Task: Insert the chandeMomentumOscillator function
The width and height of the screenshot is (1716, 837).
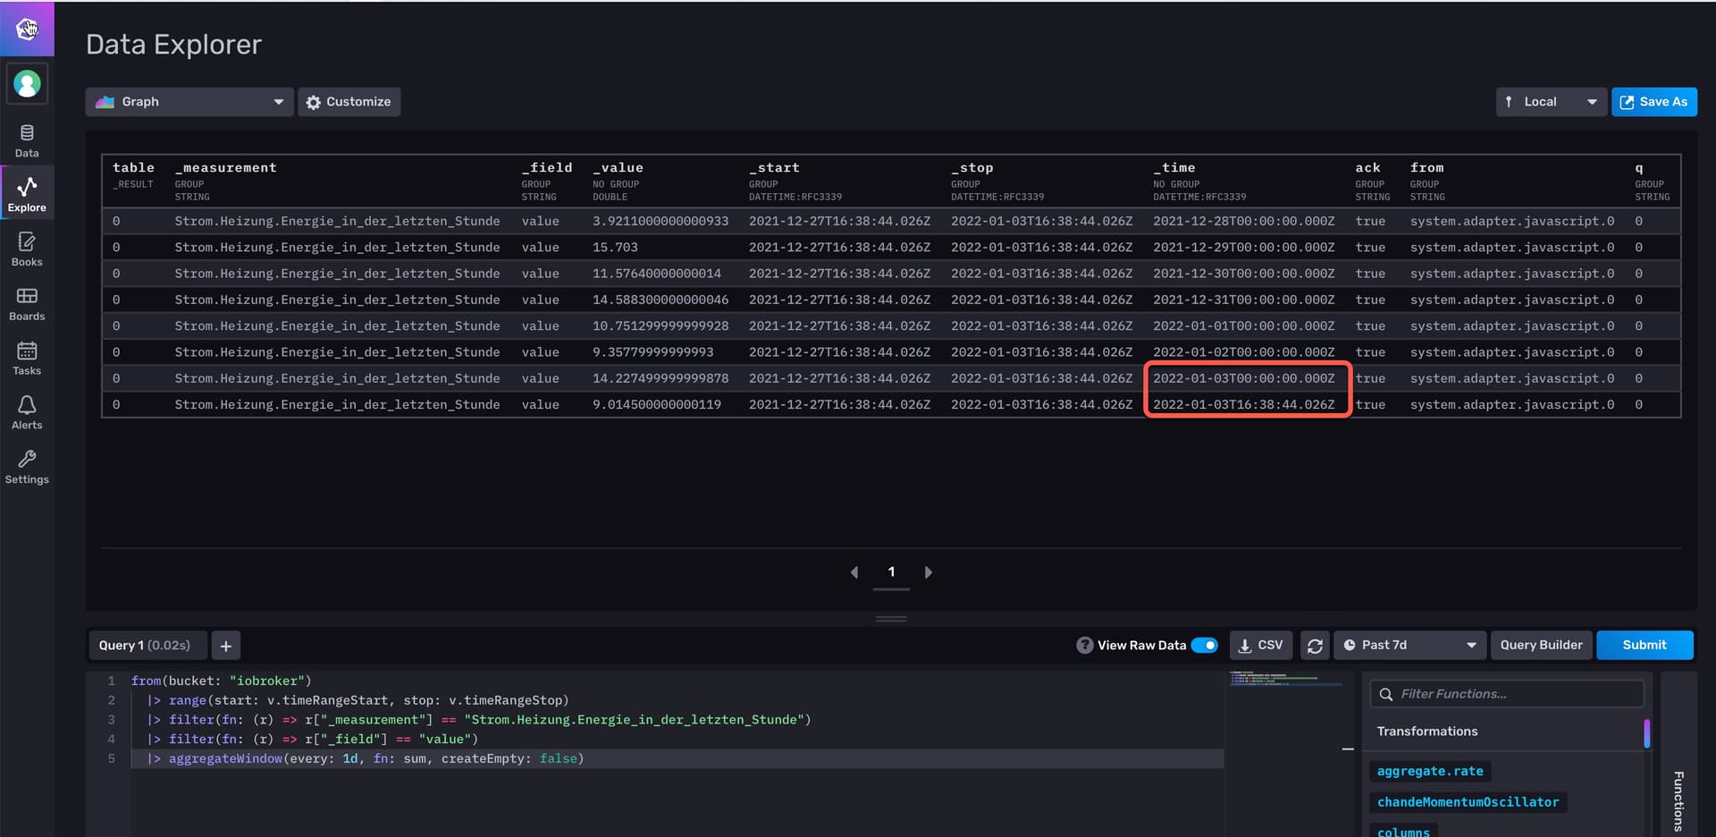Action: click(x=1468, y=802)
